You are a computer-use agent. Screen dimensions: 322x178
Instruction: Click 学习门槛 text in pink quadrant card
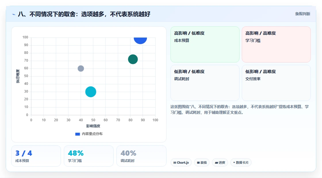point(253,40)
